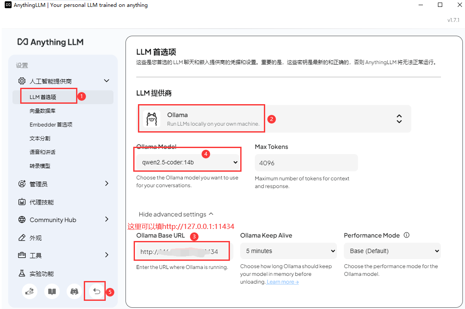Click the Anything LLM logo in sidebar

coord(50,42)
